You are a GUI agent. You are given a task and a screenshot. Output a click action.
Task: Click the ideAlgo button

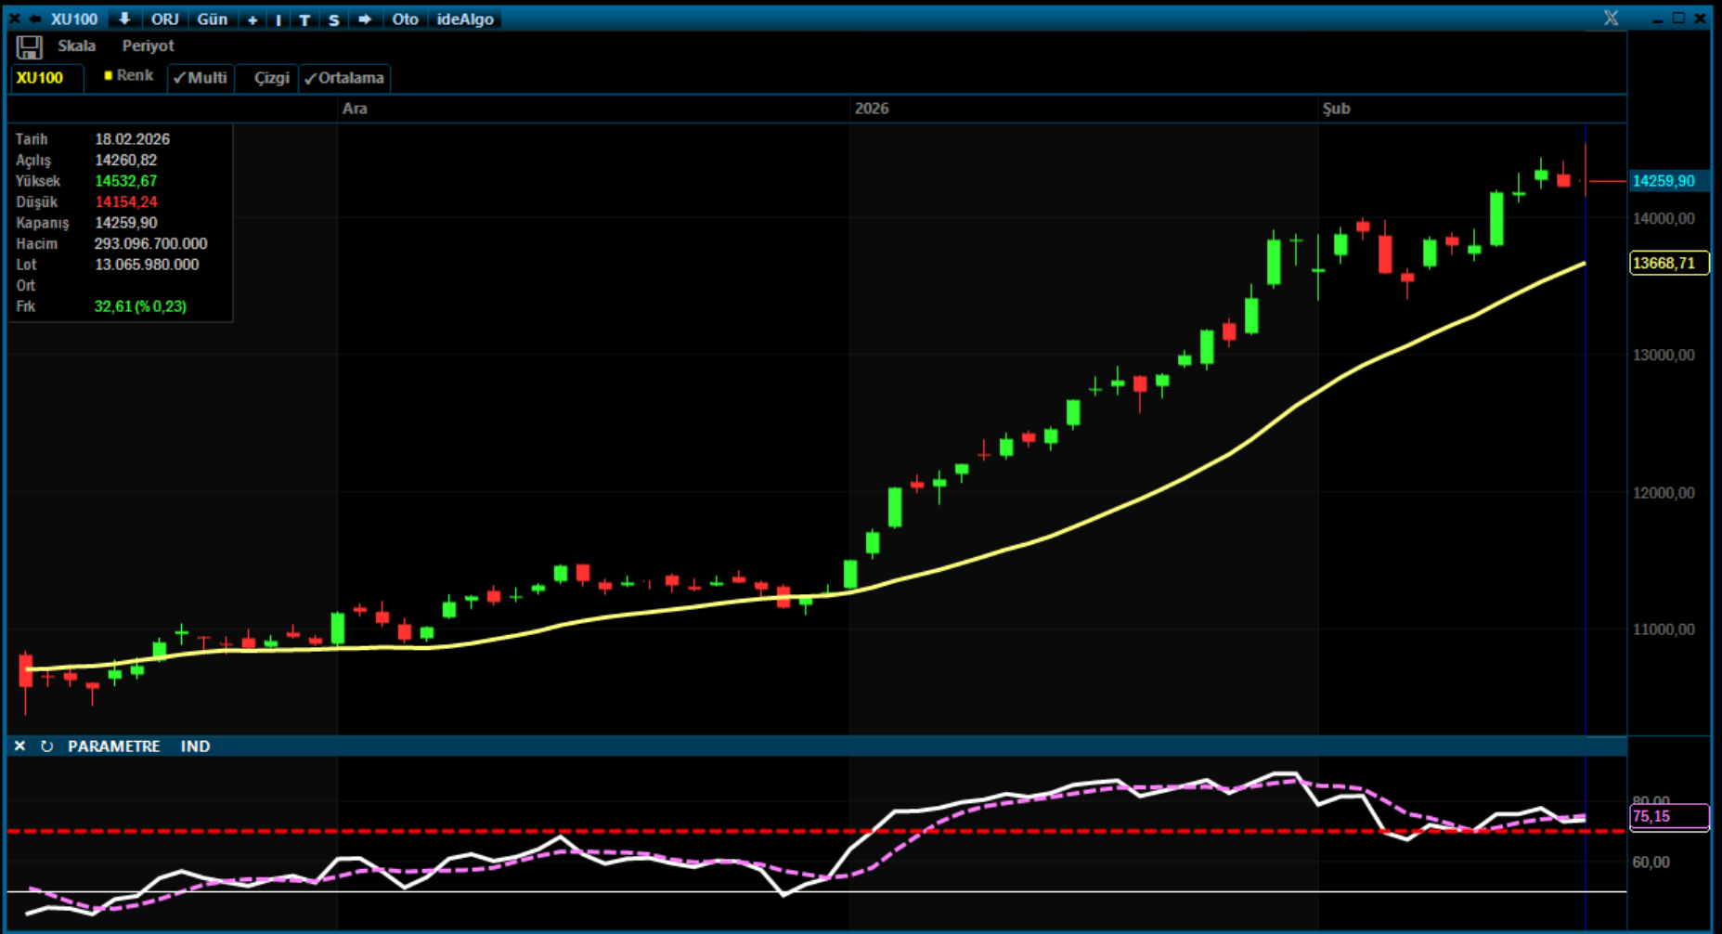(465, 19)
